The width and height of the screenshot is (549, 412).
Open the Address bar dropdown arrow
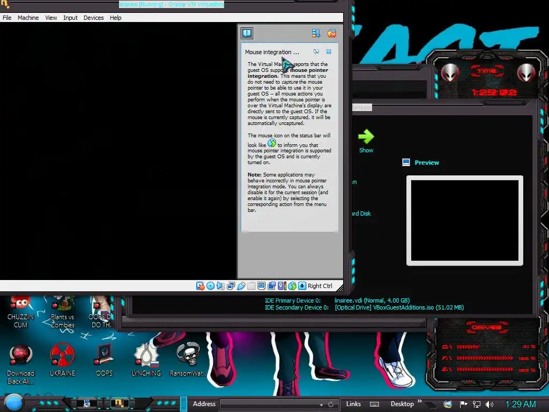321,404
